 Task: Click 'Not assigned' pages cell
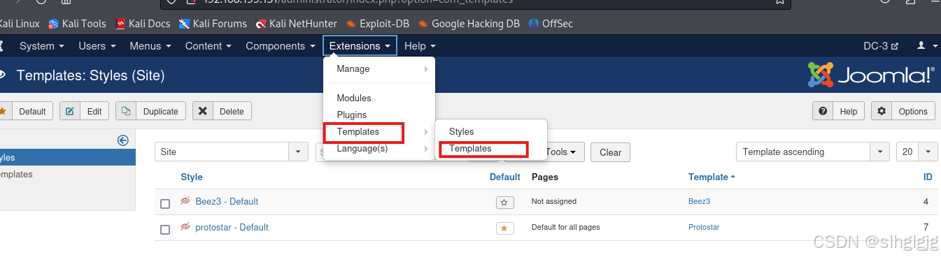tap(554, 201)
